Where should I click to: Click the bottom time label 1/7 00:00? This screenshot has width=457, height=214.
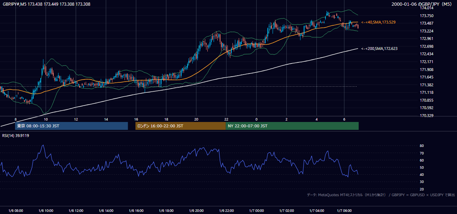256,210
